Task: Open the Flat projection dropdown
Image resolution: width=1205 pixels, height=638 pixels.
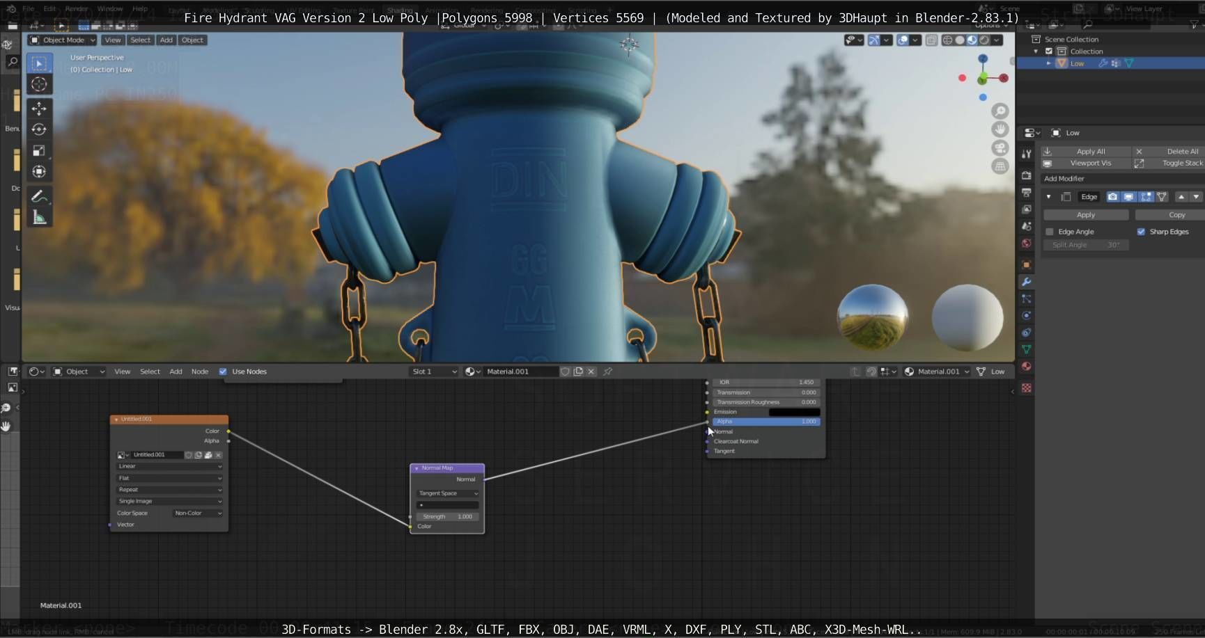Action: tap(169, 478)
